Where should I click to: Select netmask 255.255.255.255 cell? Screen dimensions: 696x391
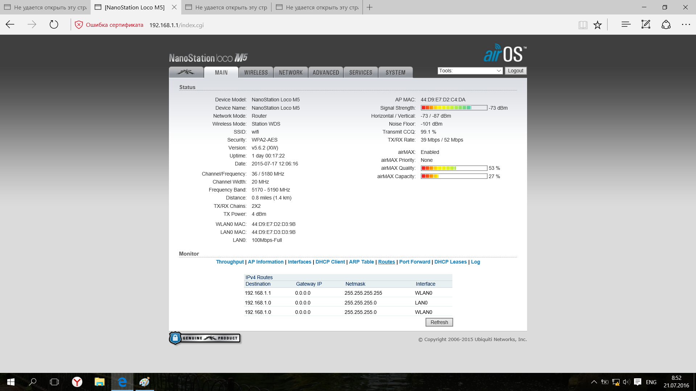tap(363, 293)
